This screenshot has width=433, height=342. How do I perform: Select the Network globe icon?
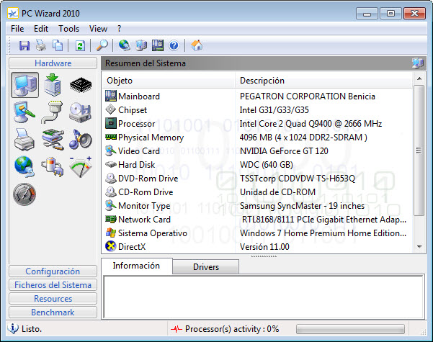click(24, 167)
